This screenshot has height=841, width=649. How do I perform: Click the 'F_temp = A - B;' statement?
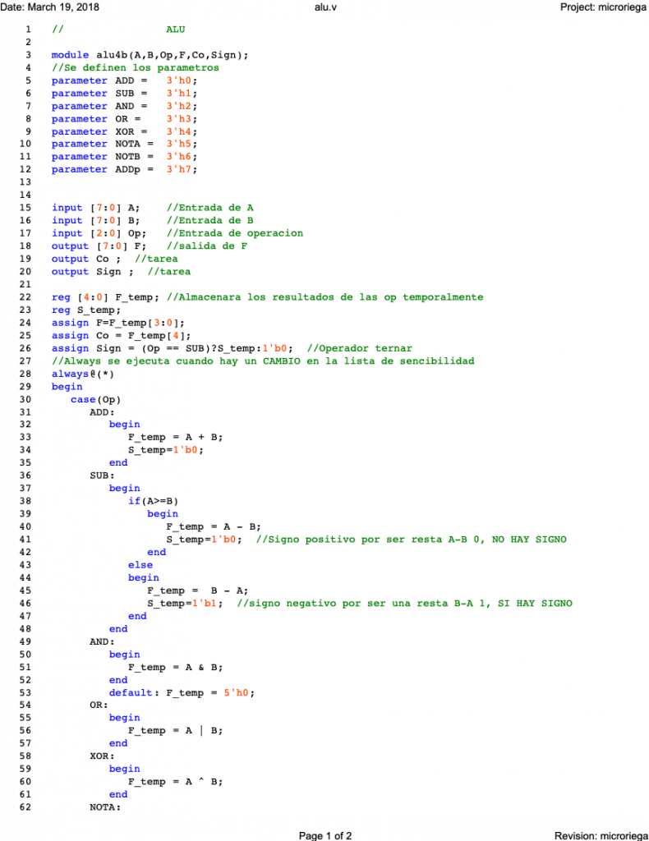[x=214, y=527]
